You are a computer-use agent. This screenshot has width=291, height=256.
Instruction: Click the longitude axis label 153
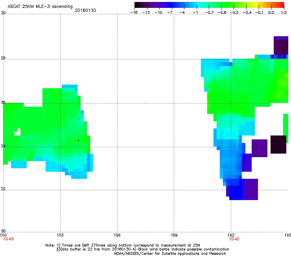point(60,236)
